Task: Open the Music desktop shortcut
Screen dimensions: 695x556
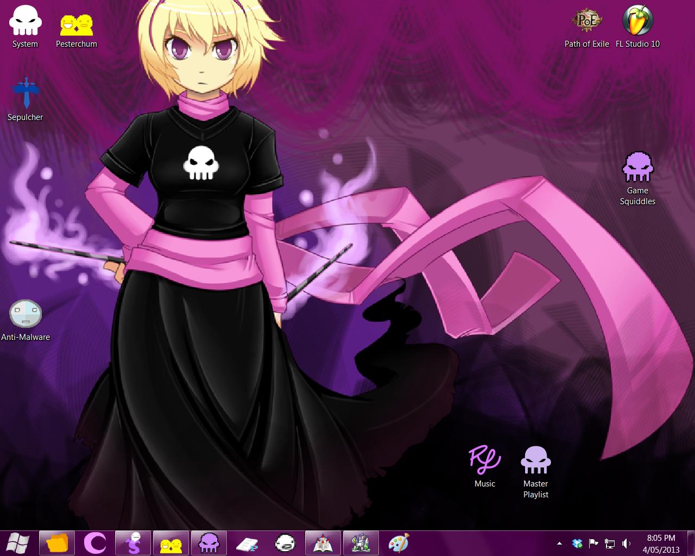Action: 484,467
